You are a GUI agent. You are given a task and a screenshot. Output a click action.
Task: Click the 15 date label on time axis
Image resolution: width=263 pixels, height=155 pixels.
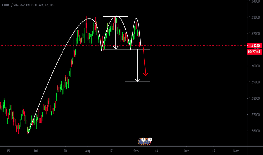[8, 151]
